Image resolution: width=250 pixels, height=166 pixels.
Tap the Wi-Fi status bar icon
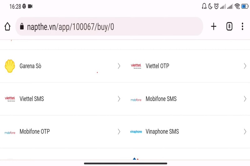(237, 6)
